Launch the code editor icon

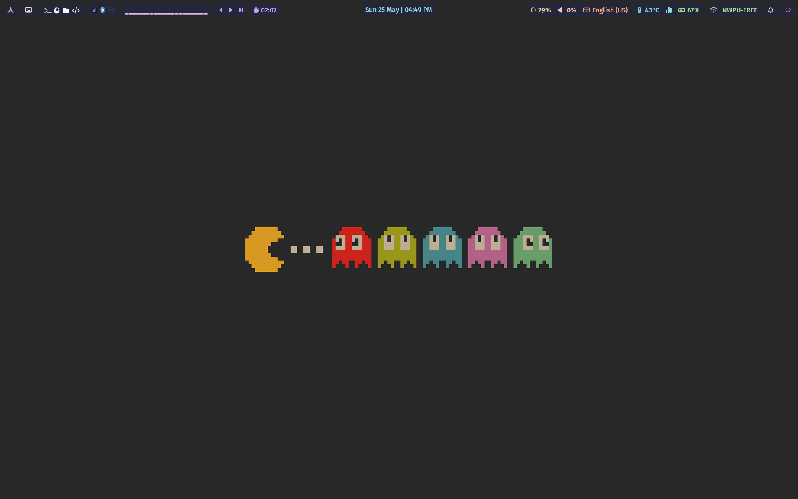(x=76, y=10)
